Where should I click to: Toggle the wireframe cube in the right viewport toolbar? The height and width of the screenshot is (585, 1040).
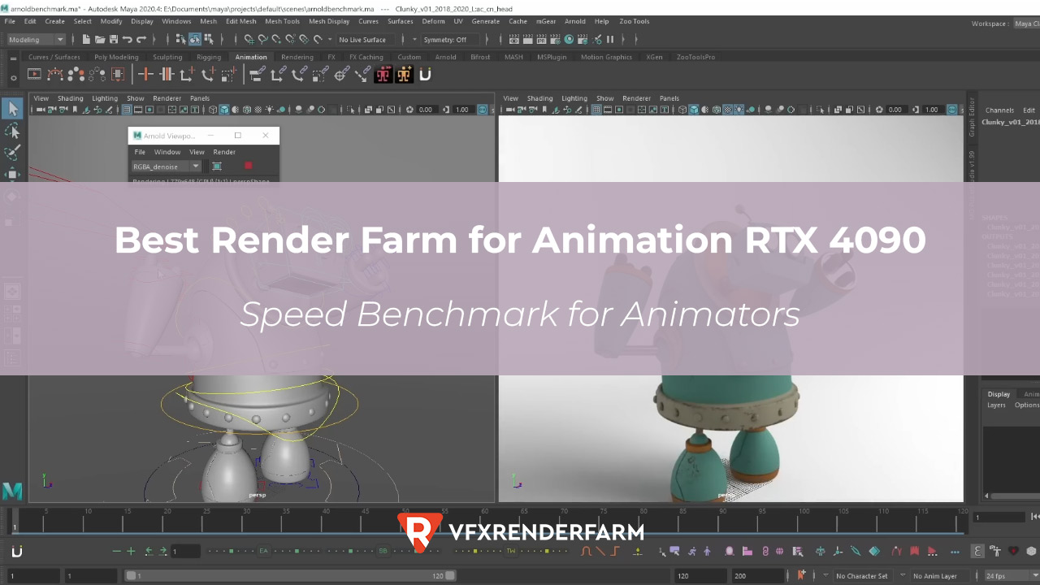682,110
